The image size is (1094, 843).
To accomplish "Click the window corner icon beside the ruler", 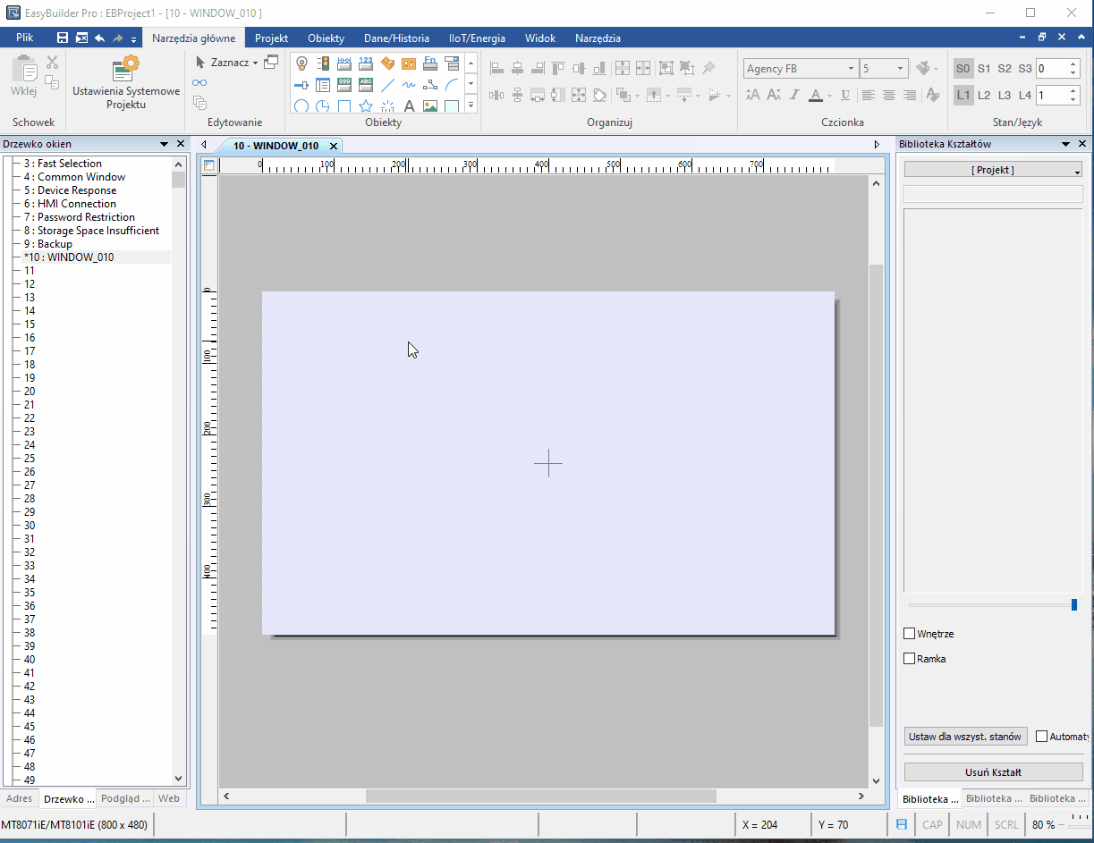I will 208,165.
